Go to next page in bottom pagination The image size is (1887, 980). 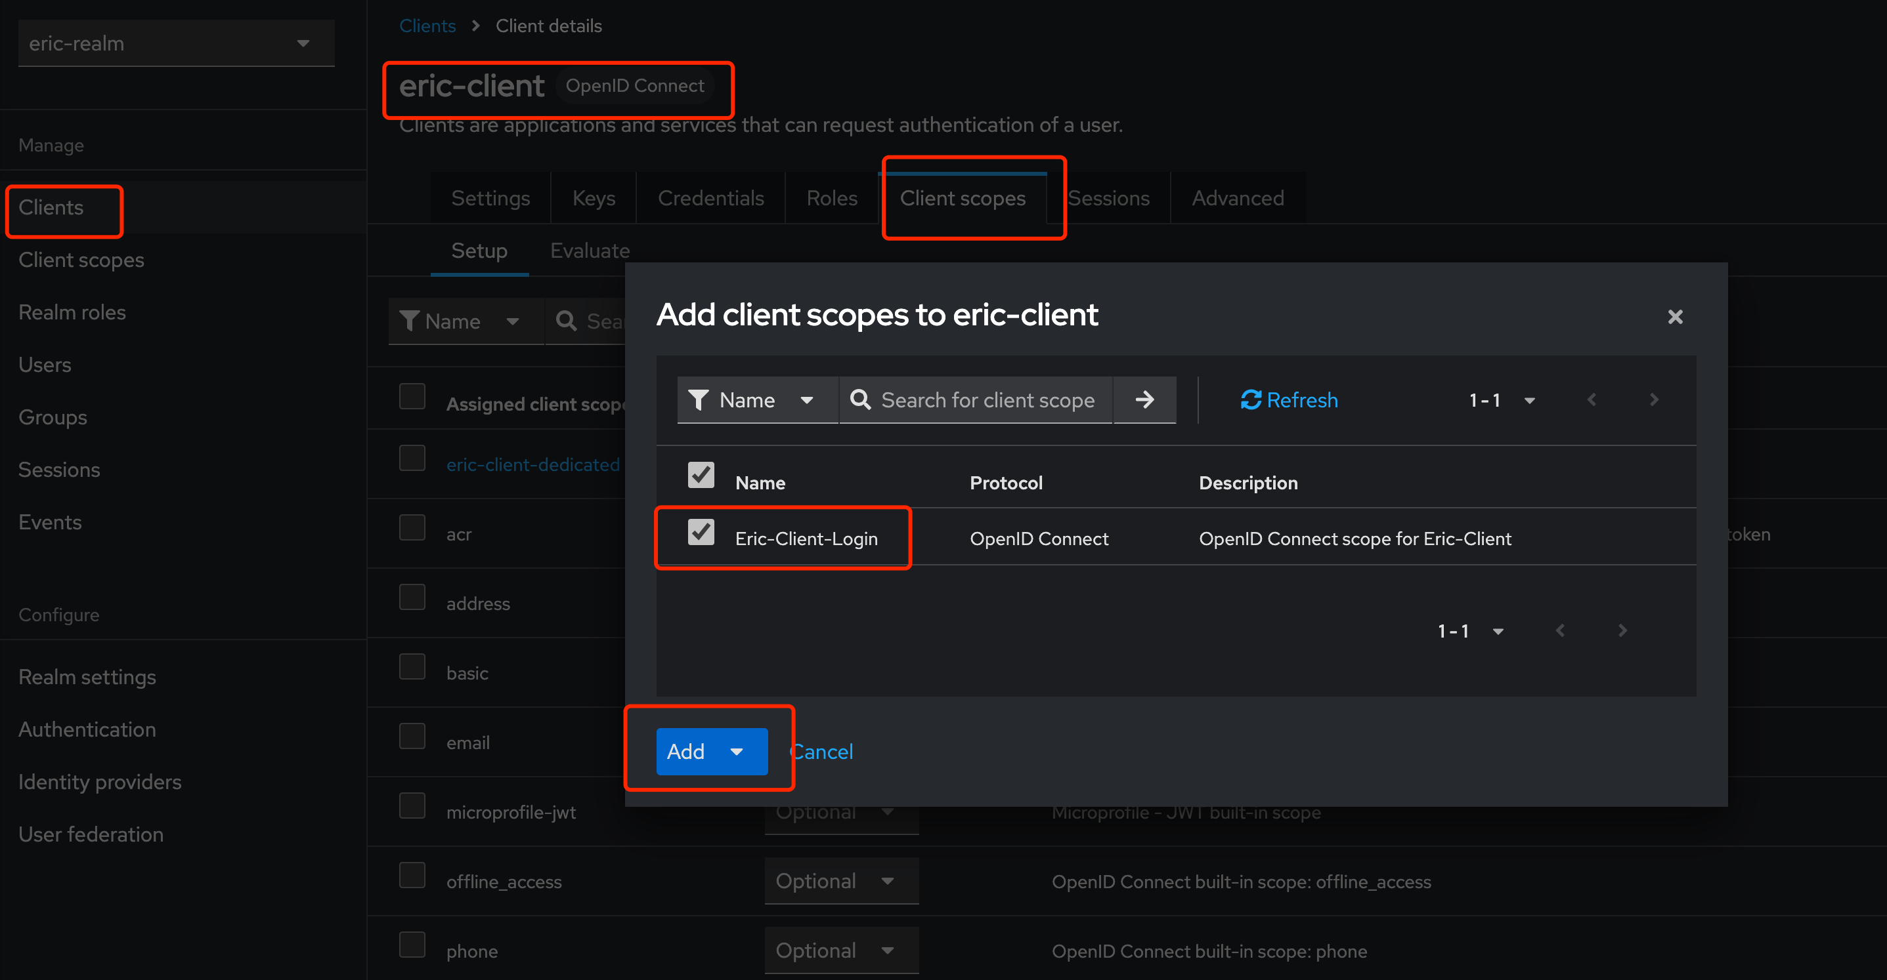(1622, 630)
